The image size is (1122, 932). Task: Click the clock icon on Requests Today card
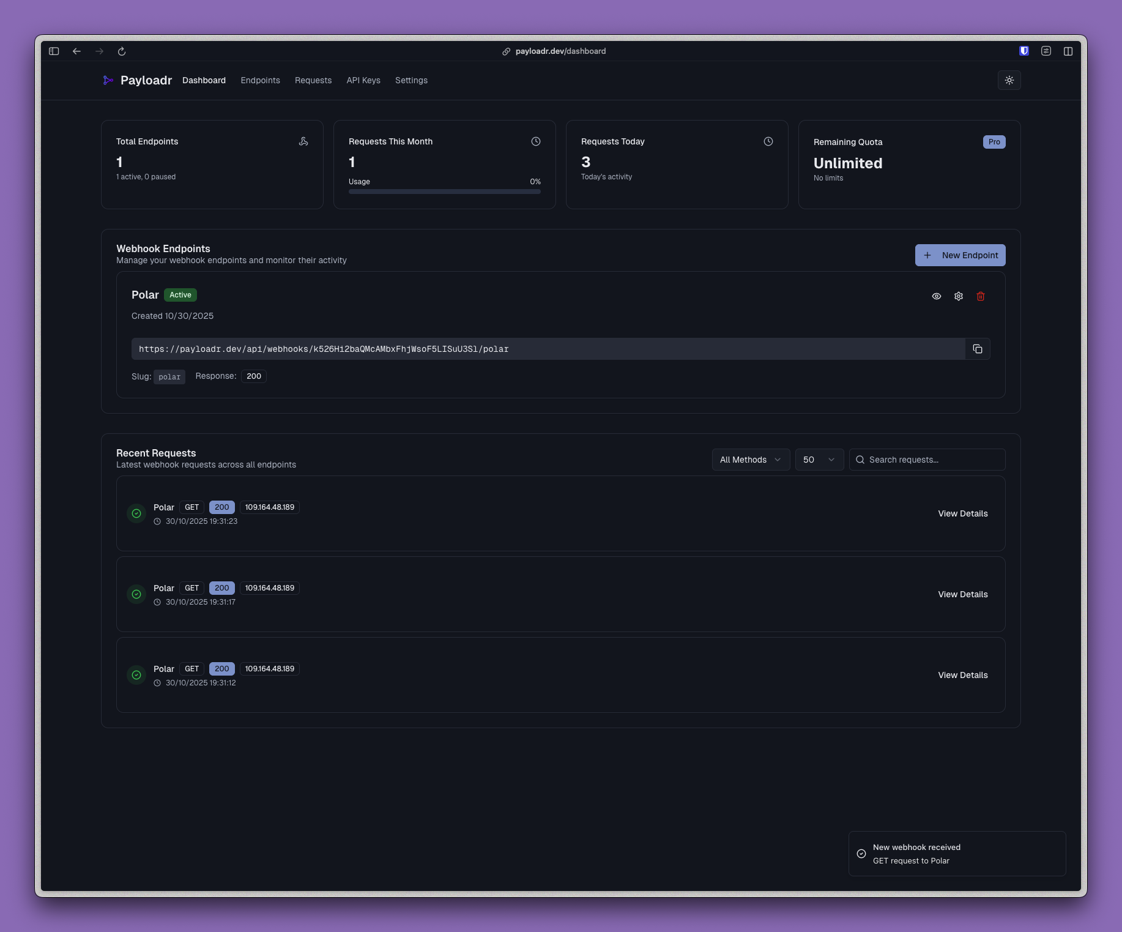tap(768, 141)
